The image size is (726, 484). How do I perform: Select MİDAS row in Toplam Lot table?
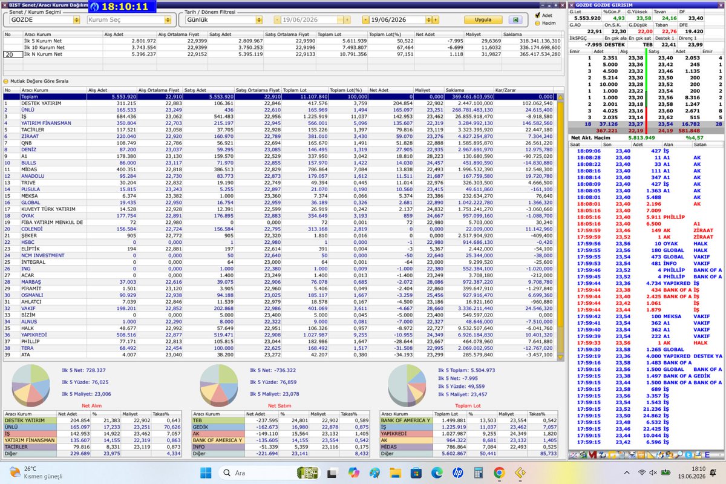469,446
